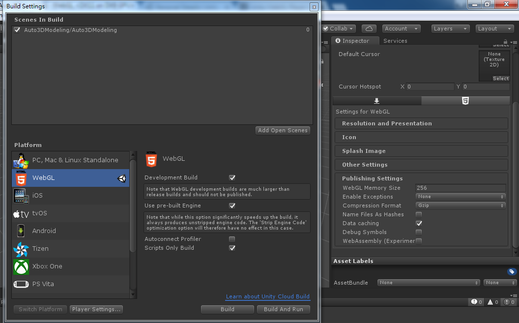This screenshot has width=519, height=323.
Task: Disable the Development Build checkbox
Action: [x=232, y=178]
